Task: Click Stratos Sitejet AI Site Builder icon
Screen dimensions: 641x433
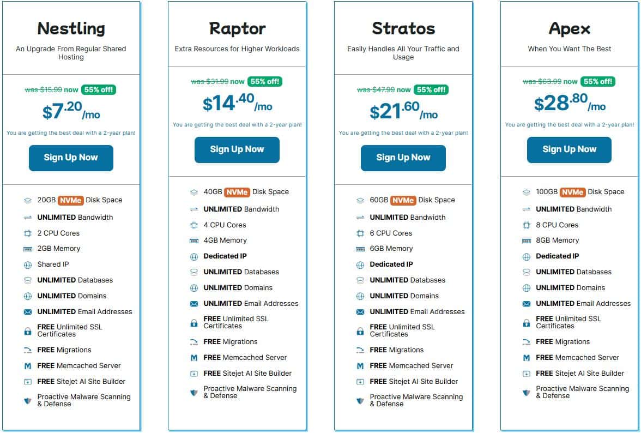Action: point(360,382)
